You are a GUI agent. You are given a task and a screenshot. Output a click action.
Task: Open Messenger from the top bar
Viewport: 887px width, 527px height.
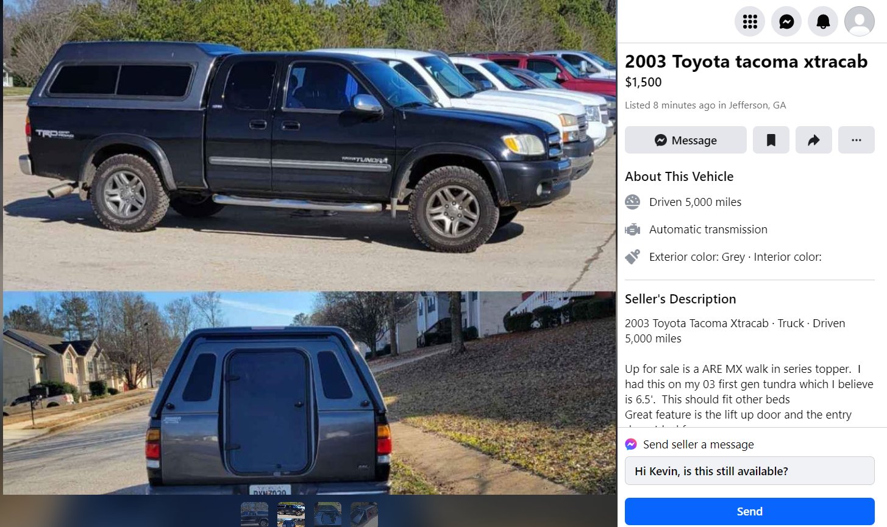tap(786, 22)
